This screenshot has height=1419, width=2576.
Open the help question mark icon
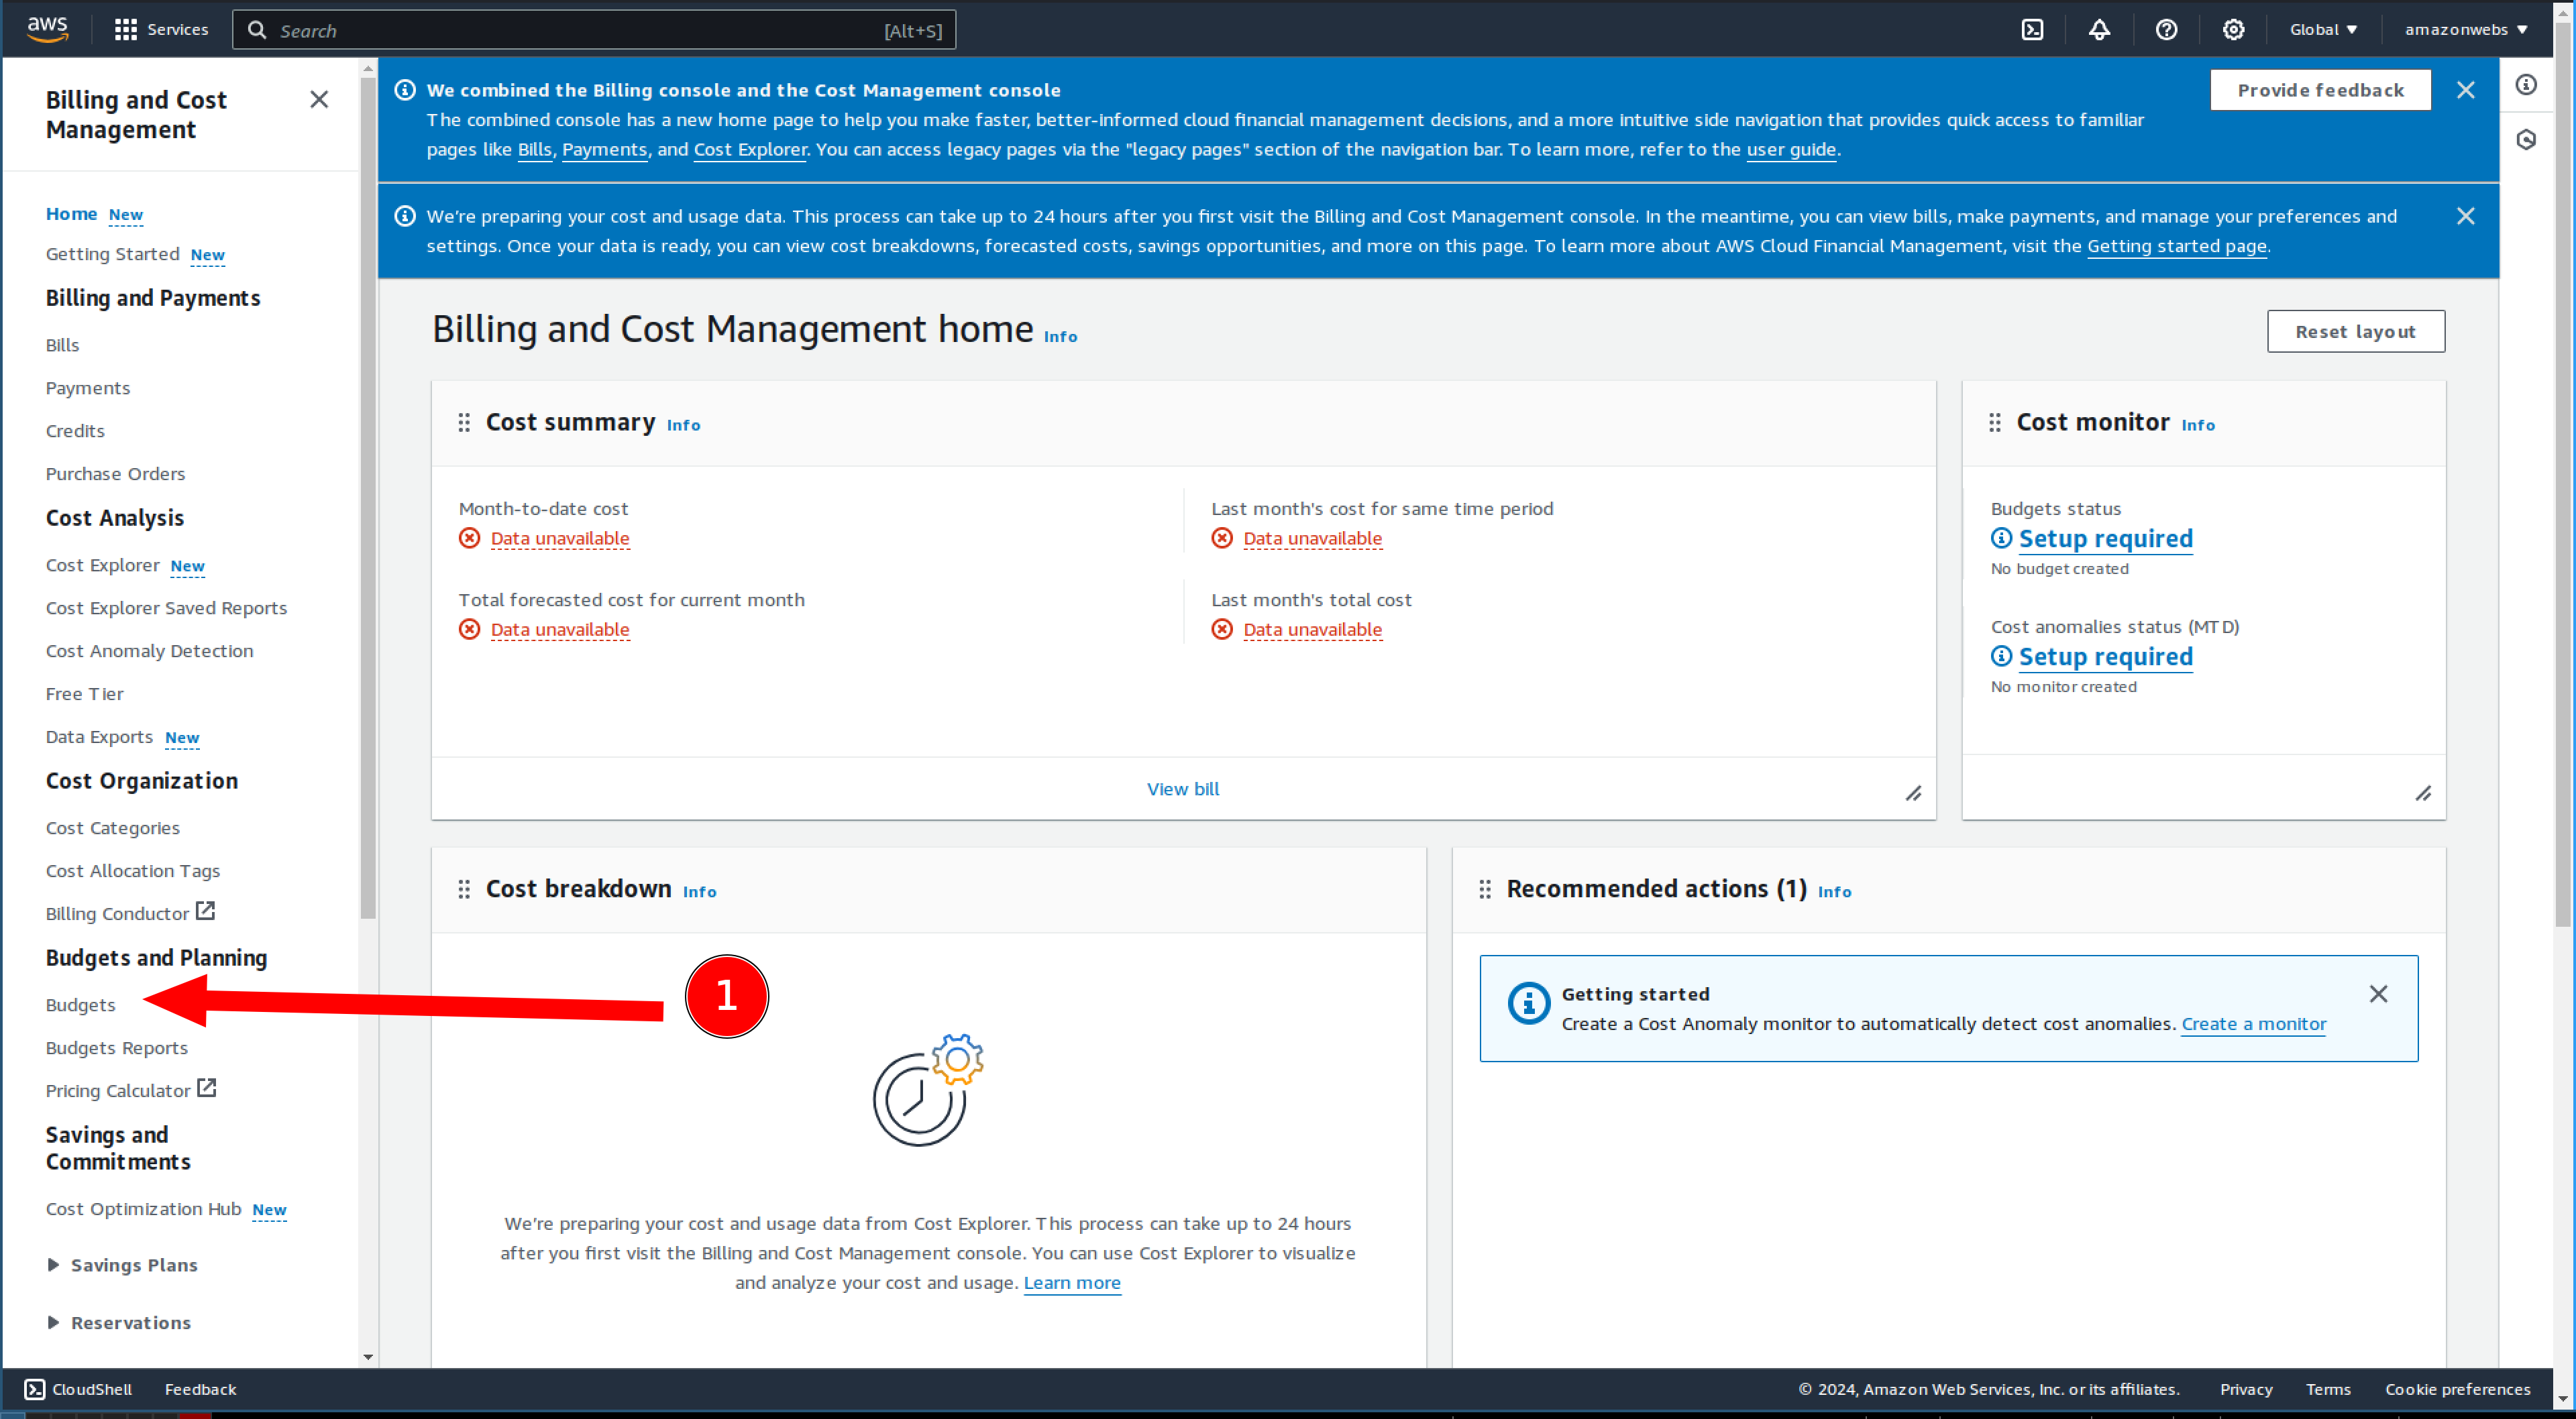tap(2166, 30)
